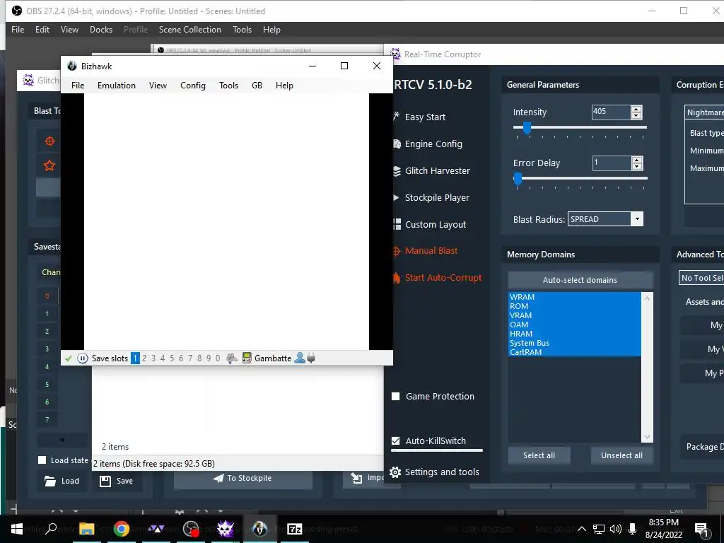
Task: Open the OBS Scene Collection menu
Action: tap(189, 30)
